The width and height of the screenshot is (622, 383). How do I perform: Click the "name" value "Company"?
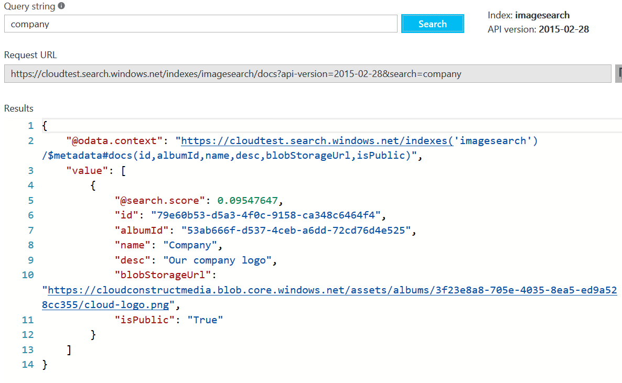189,245
